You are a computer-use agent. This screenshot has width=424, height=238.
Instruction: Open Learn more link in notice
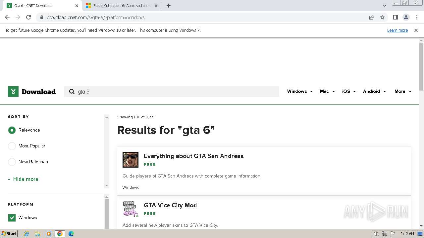397,30
